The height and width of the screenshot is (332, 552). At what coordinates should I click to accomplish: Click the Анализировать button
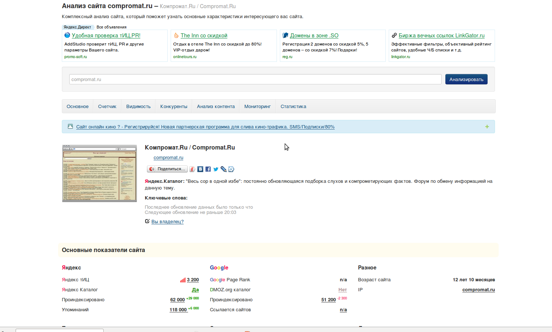pos(466,79)
